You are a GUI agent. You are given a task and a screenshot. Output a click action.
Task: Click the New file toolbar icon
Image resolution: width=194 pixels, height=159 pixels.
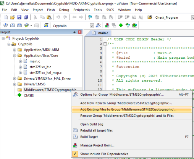coord(6,17)
